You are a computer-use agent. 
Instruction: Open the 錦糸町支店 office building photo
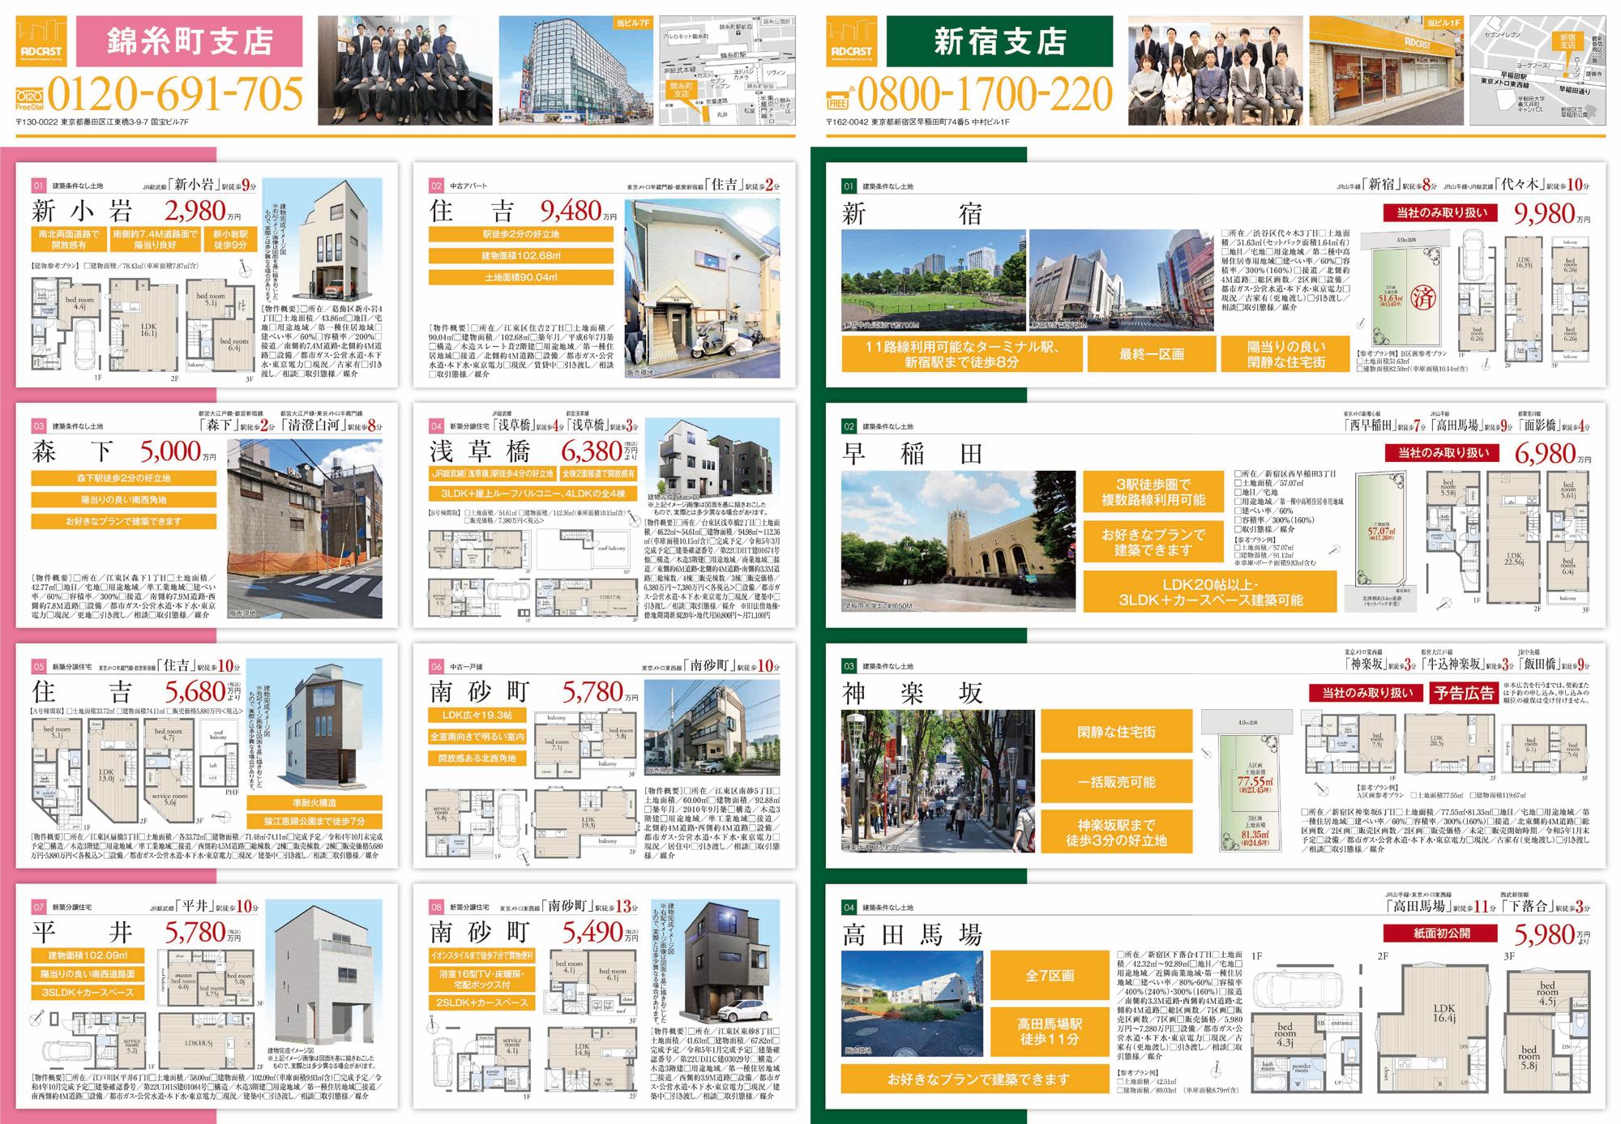576,71
